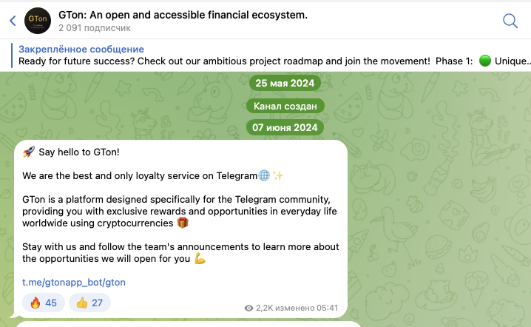Click the '07 июня 2024' date badge
This screenshot has height=327, width=531.
285,127
